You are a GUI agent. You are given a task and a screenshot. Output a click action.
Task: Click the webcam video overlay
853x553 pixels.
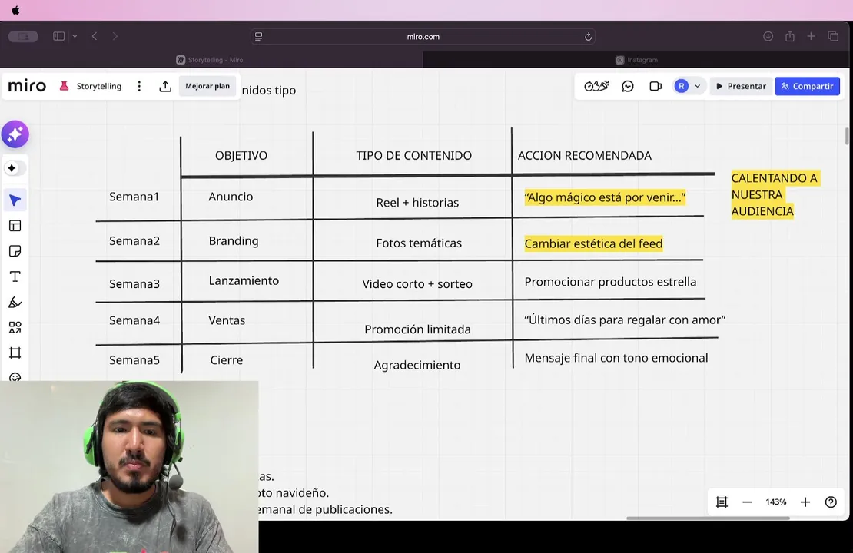pyautogui.click(x=129, y=466)
